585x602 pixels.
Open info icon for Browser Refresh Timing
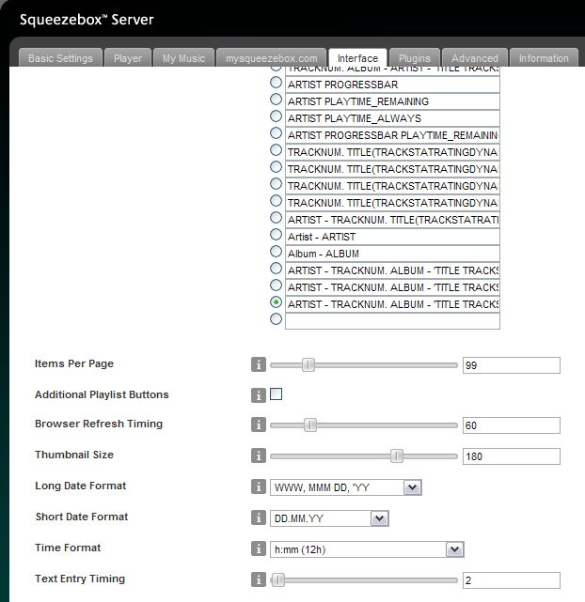point(259,425)
